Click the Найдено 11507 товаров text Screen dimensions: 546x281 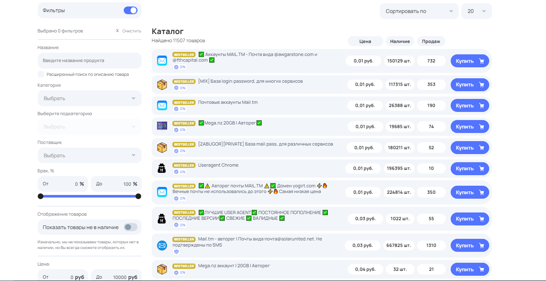(178, 41)
